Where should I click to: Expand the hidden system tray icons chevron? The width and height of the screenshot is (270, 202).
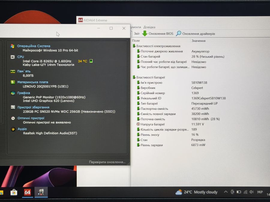click(x=226, y=192)
